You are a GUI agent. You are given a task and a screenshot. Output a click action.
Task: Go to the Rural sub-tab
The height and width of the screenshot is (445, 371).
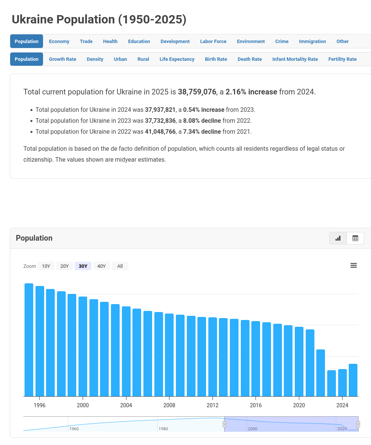(x=143, y=59)
